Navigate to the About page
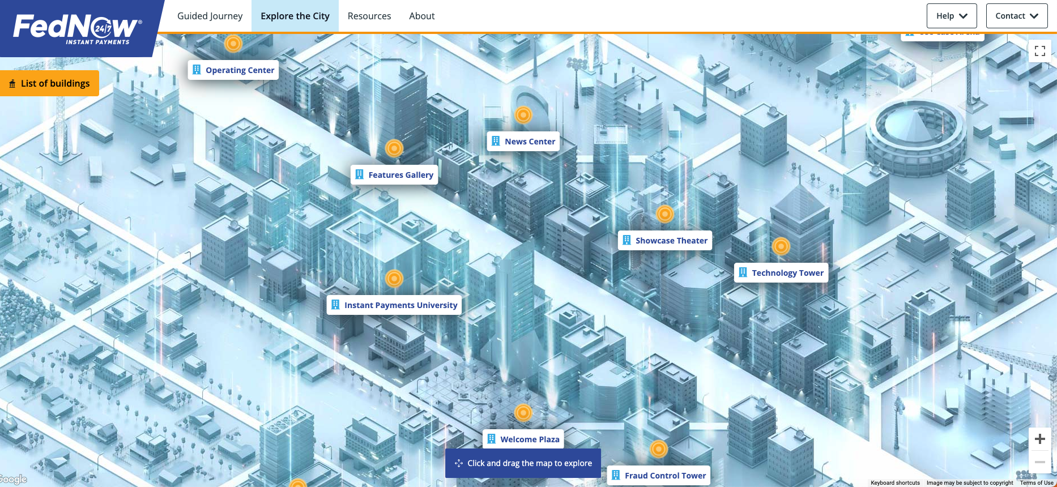Viewport: 1057px width, 487px height. [x=421, y=16]
